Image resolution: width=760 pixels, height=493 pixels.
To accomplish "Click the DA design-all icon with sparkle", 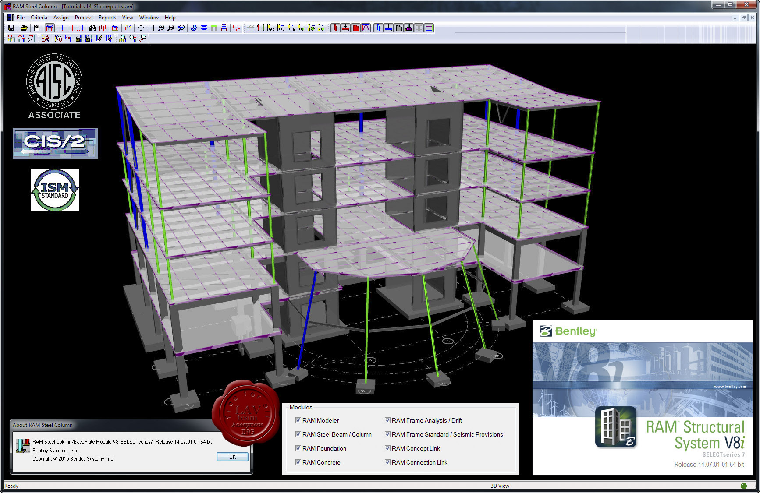I will coord(46,39).
